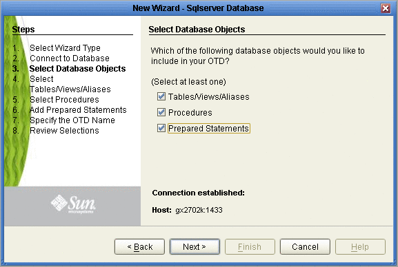This screenshot has width=398, height=267.
Task: Toggle the Prepared Statements checkbox
Action: click(x=161, y=128)
